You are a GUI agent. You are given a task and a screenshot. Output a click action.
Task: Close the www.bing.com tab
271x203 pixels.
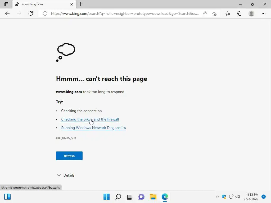pos(71,4)
